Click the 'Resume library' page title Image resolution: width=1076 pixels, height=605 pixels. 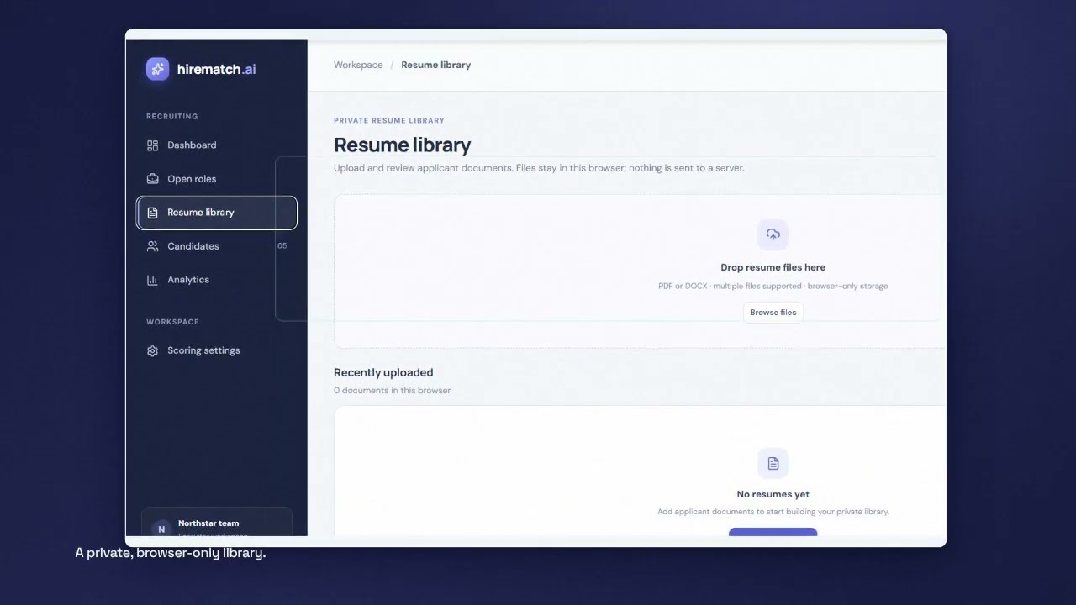[x=402, y=145]
